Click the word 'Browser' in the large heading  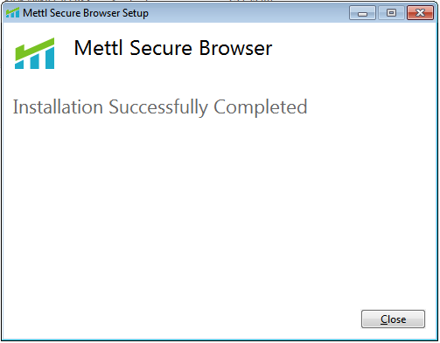coord(235,48)
